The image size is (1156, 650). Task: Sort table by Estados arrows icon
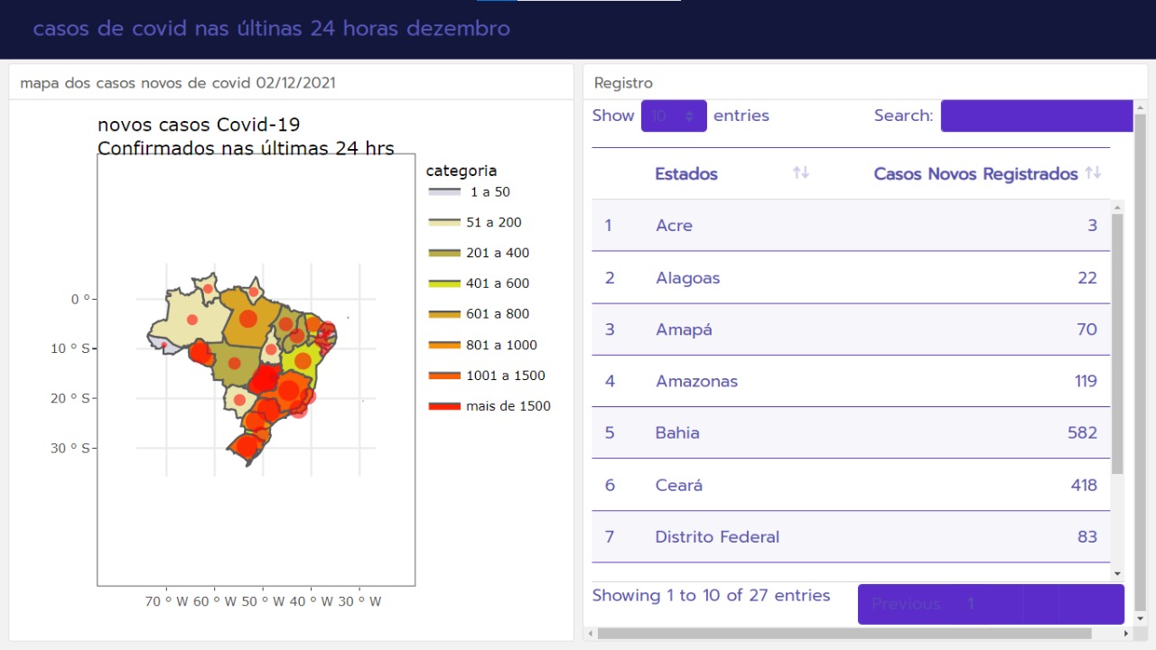click(800, 173)
